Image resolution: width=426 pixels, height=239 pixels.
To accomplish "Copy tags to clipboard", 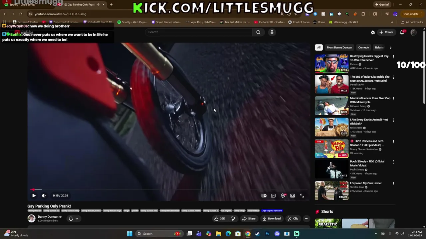I will 272,210.
